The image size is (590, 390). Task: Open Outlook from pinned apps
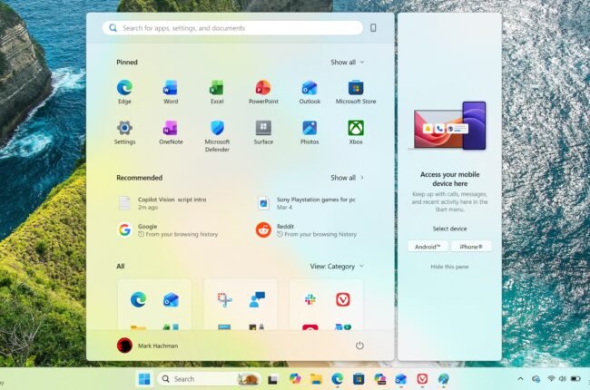tap(310, 89)
